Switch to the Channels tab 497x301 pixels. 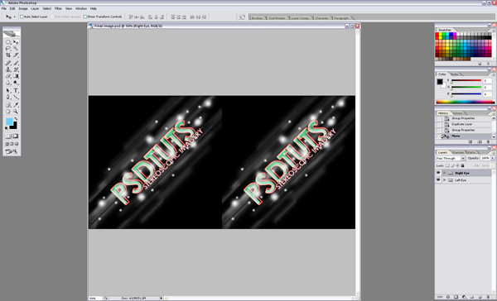tap(457, 152)
